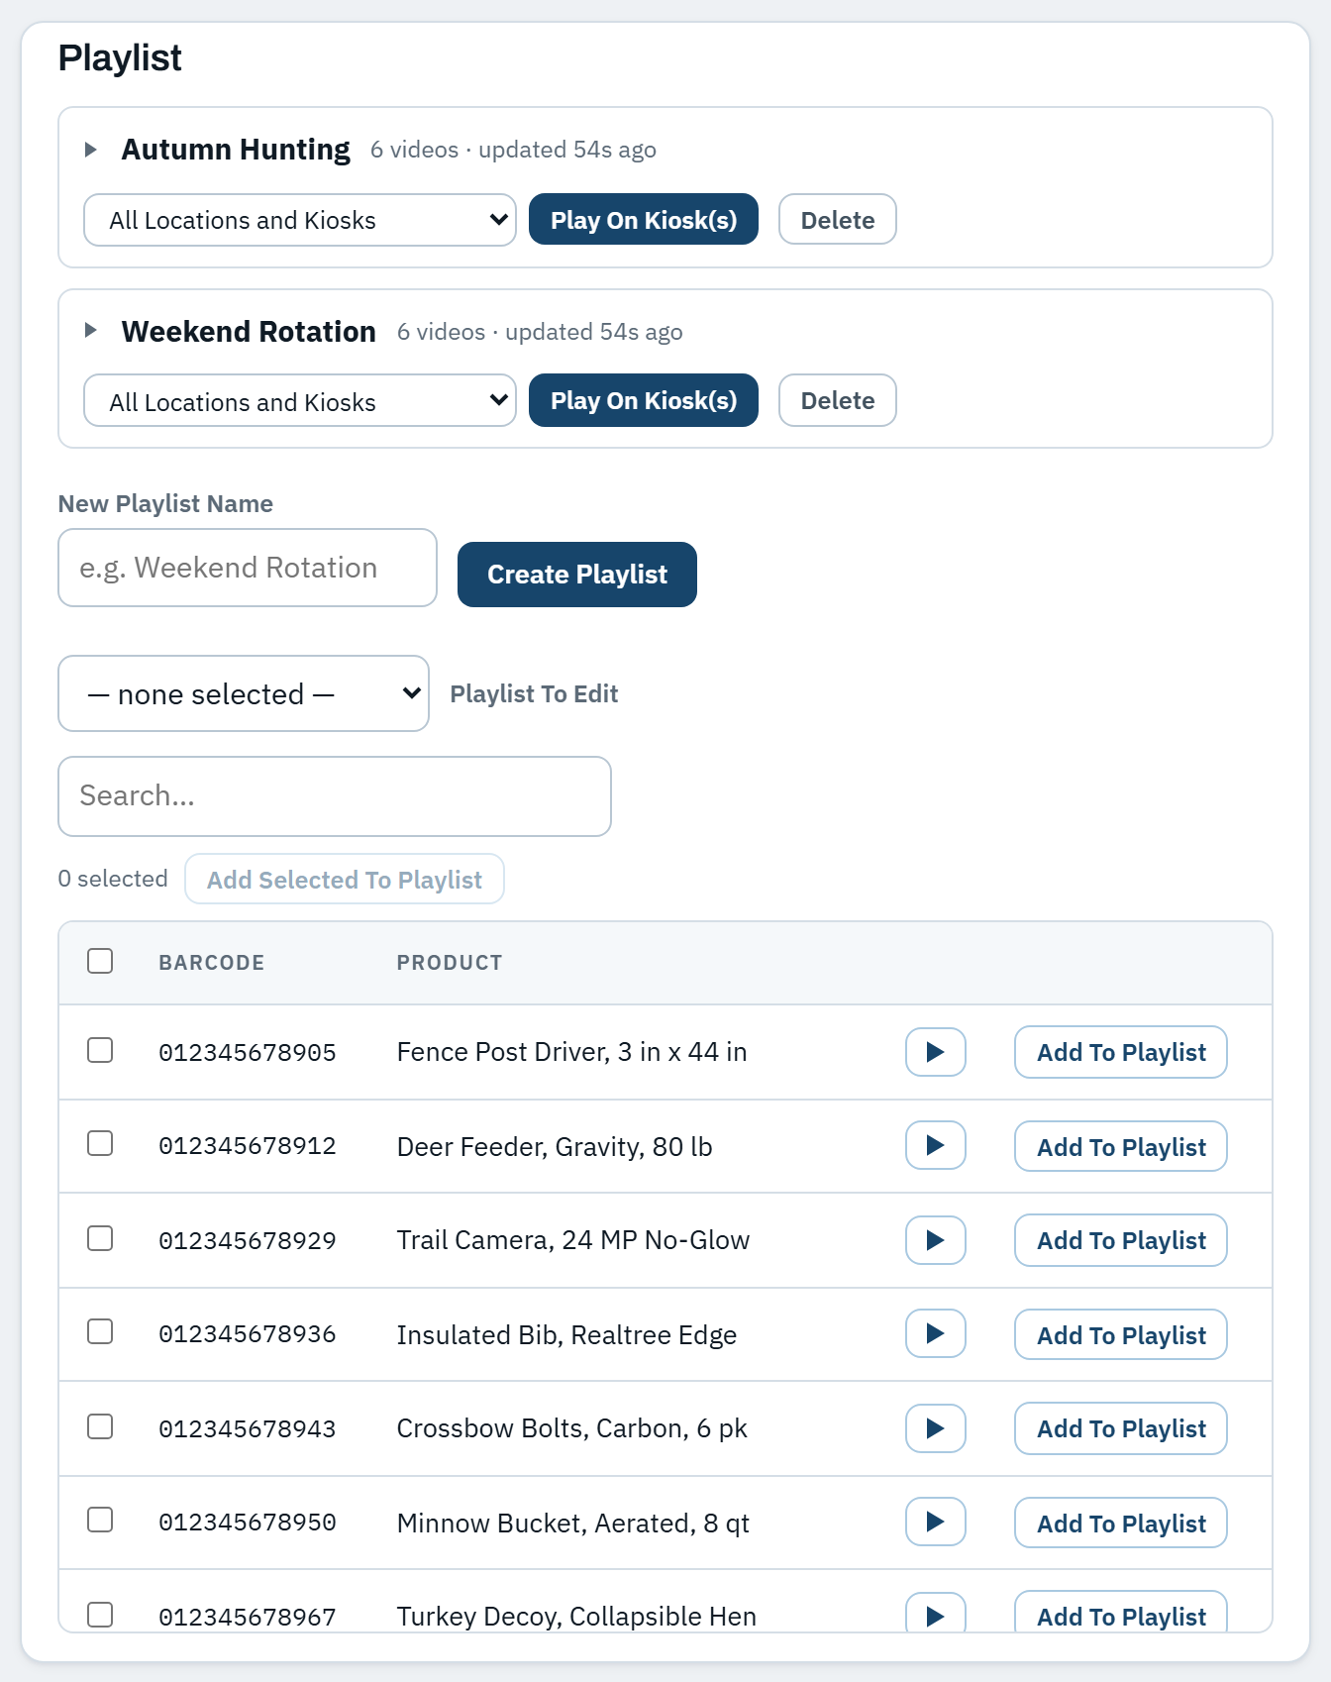Image resolution: width=1331 pixels, height=1682 pixels.
Task: Add Minnow Bucket to playlist
Action: pos(1121,1523)
